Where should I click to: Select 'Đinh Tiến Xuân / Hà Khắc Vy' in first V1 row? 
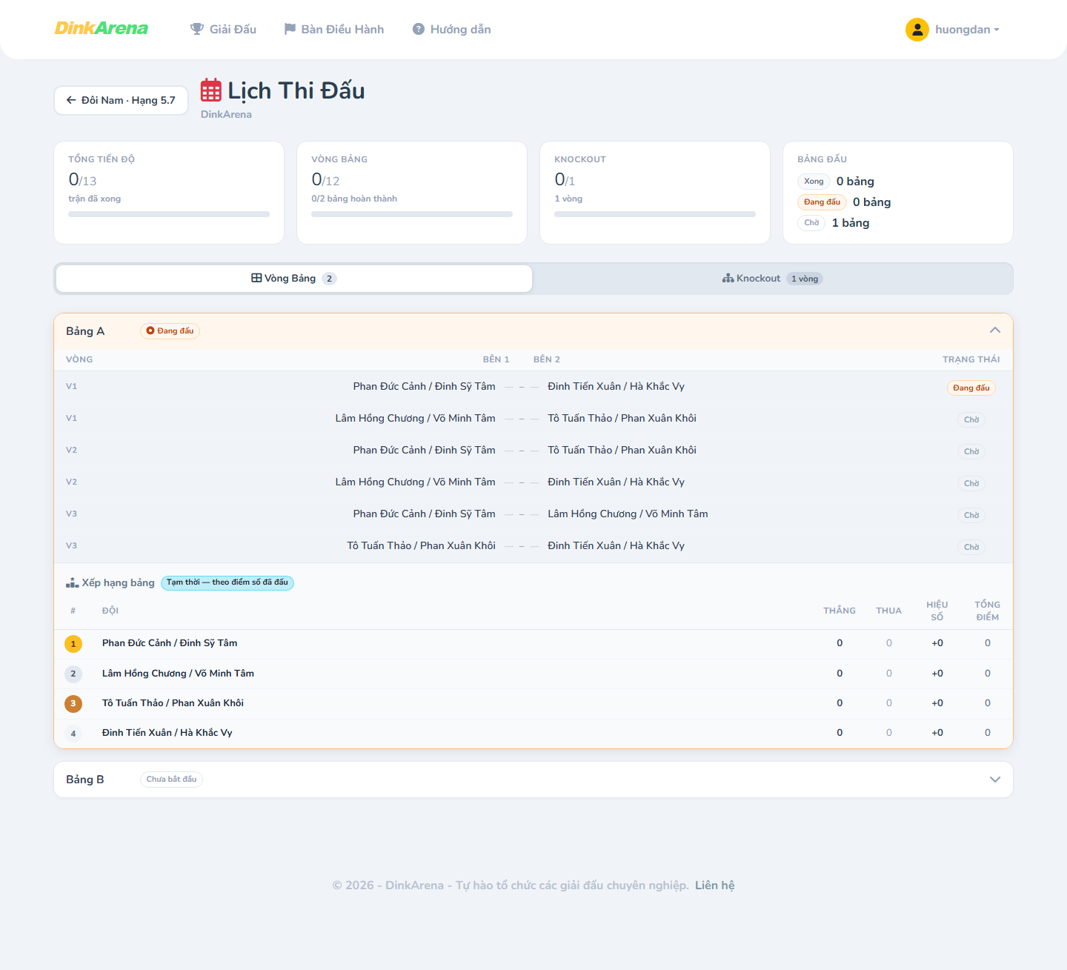[616, 387]
